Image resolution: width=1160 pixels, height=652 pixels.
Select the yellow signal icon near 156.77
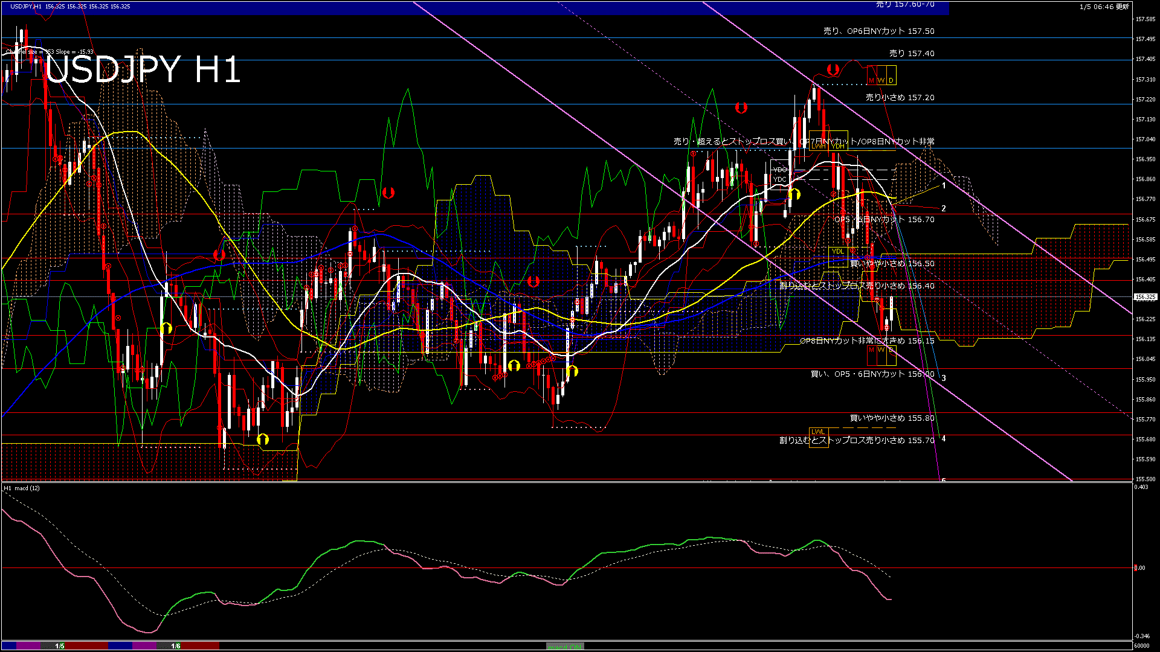pos(794,194)
